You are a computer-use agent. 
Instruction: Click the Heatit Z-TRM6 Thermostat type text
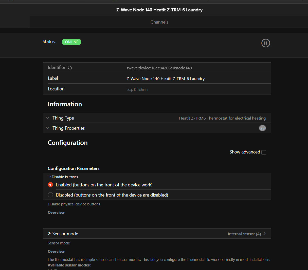[222, 118]
